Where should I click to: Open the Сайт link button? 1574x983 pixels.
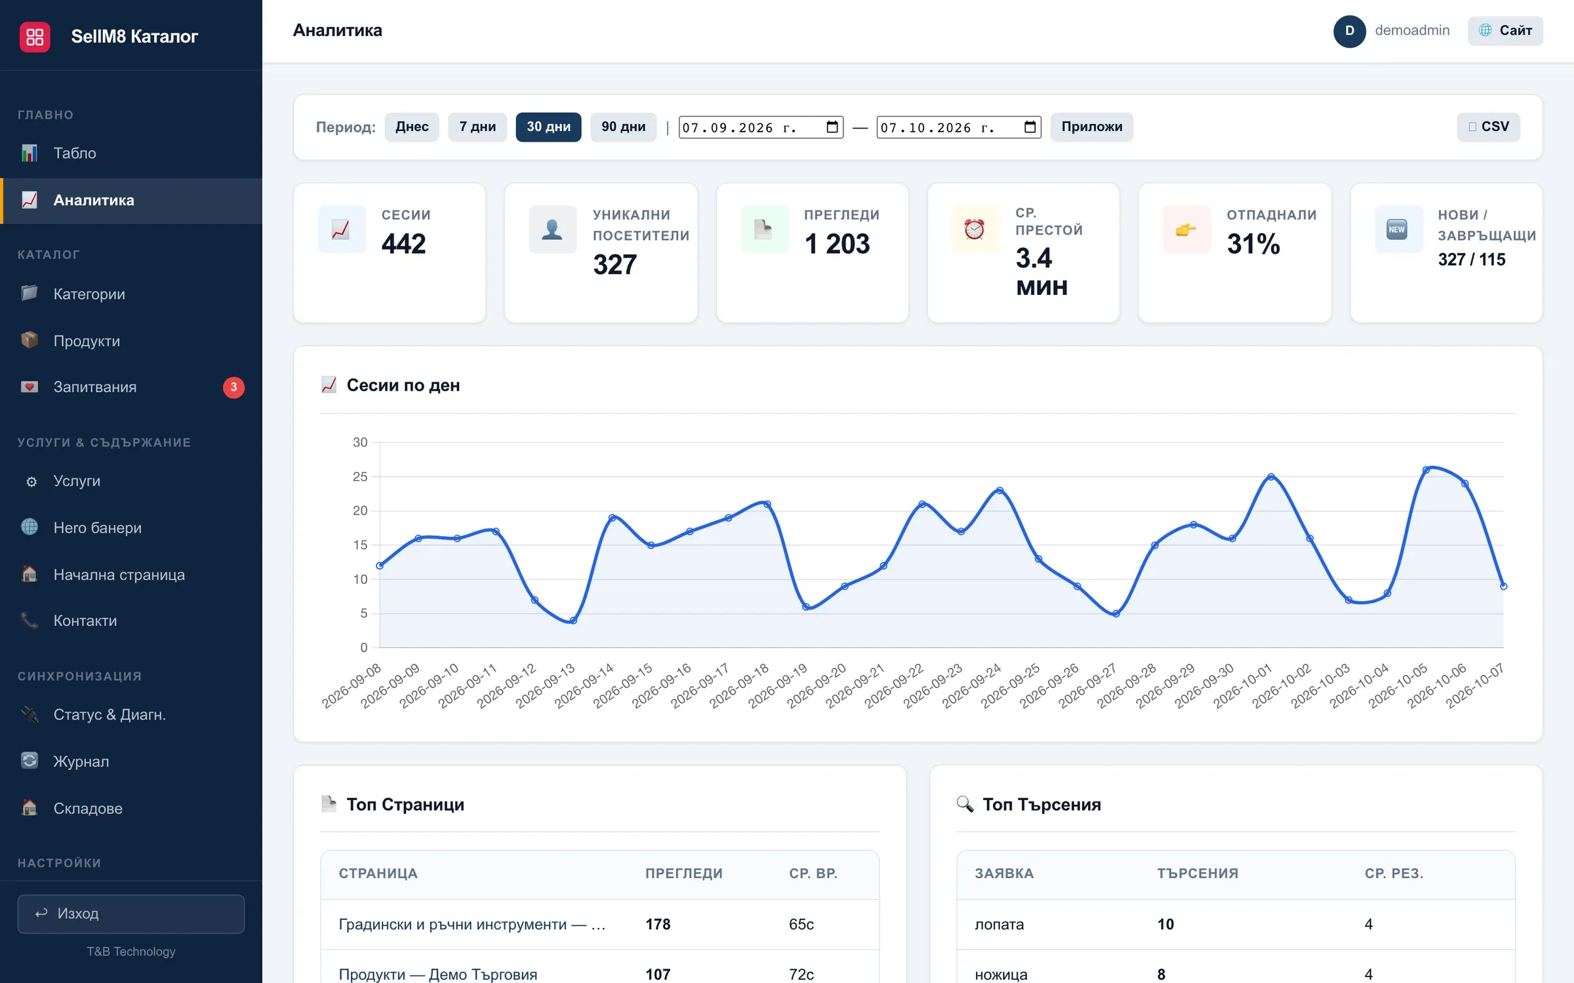1505,31
